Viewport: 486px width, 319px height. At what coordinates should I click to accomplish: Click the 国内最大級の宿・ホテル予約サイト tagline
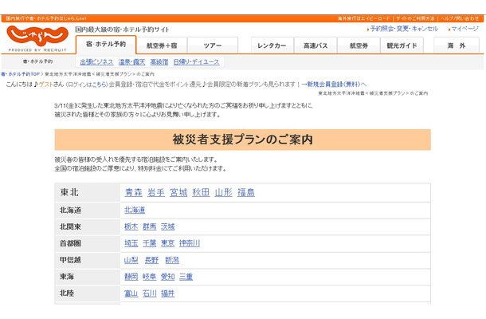click(122, 30)
